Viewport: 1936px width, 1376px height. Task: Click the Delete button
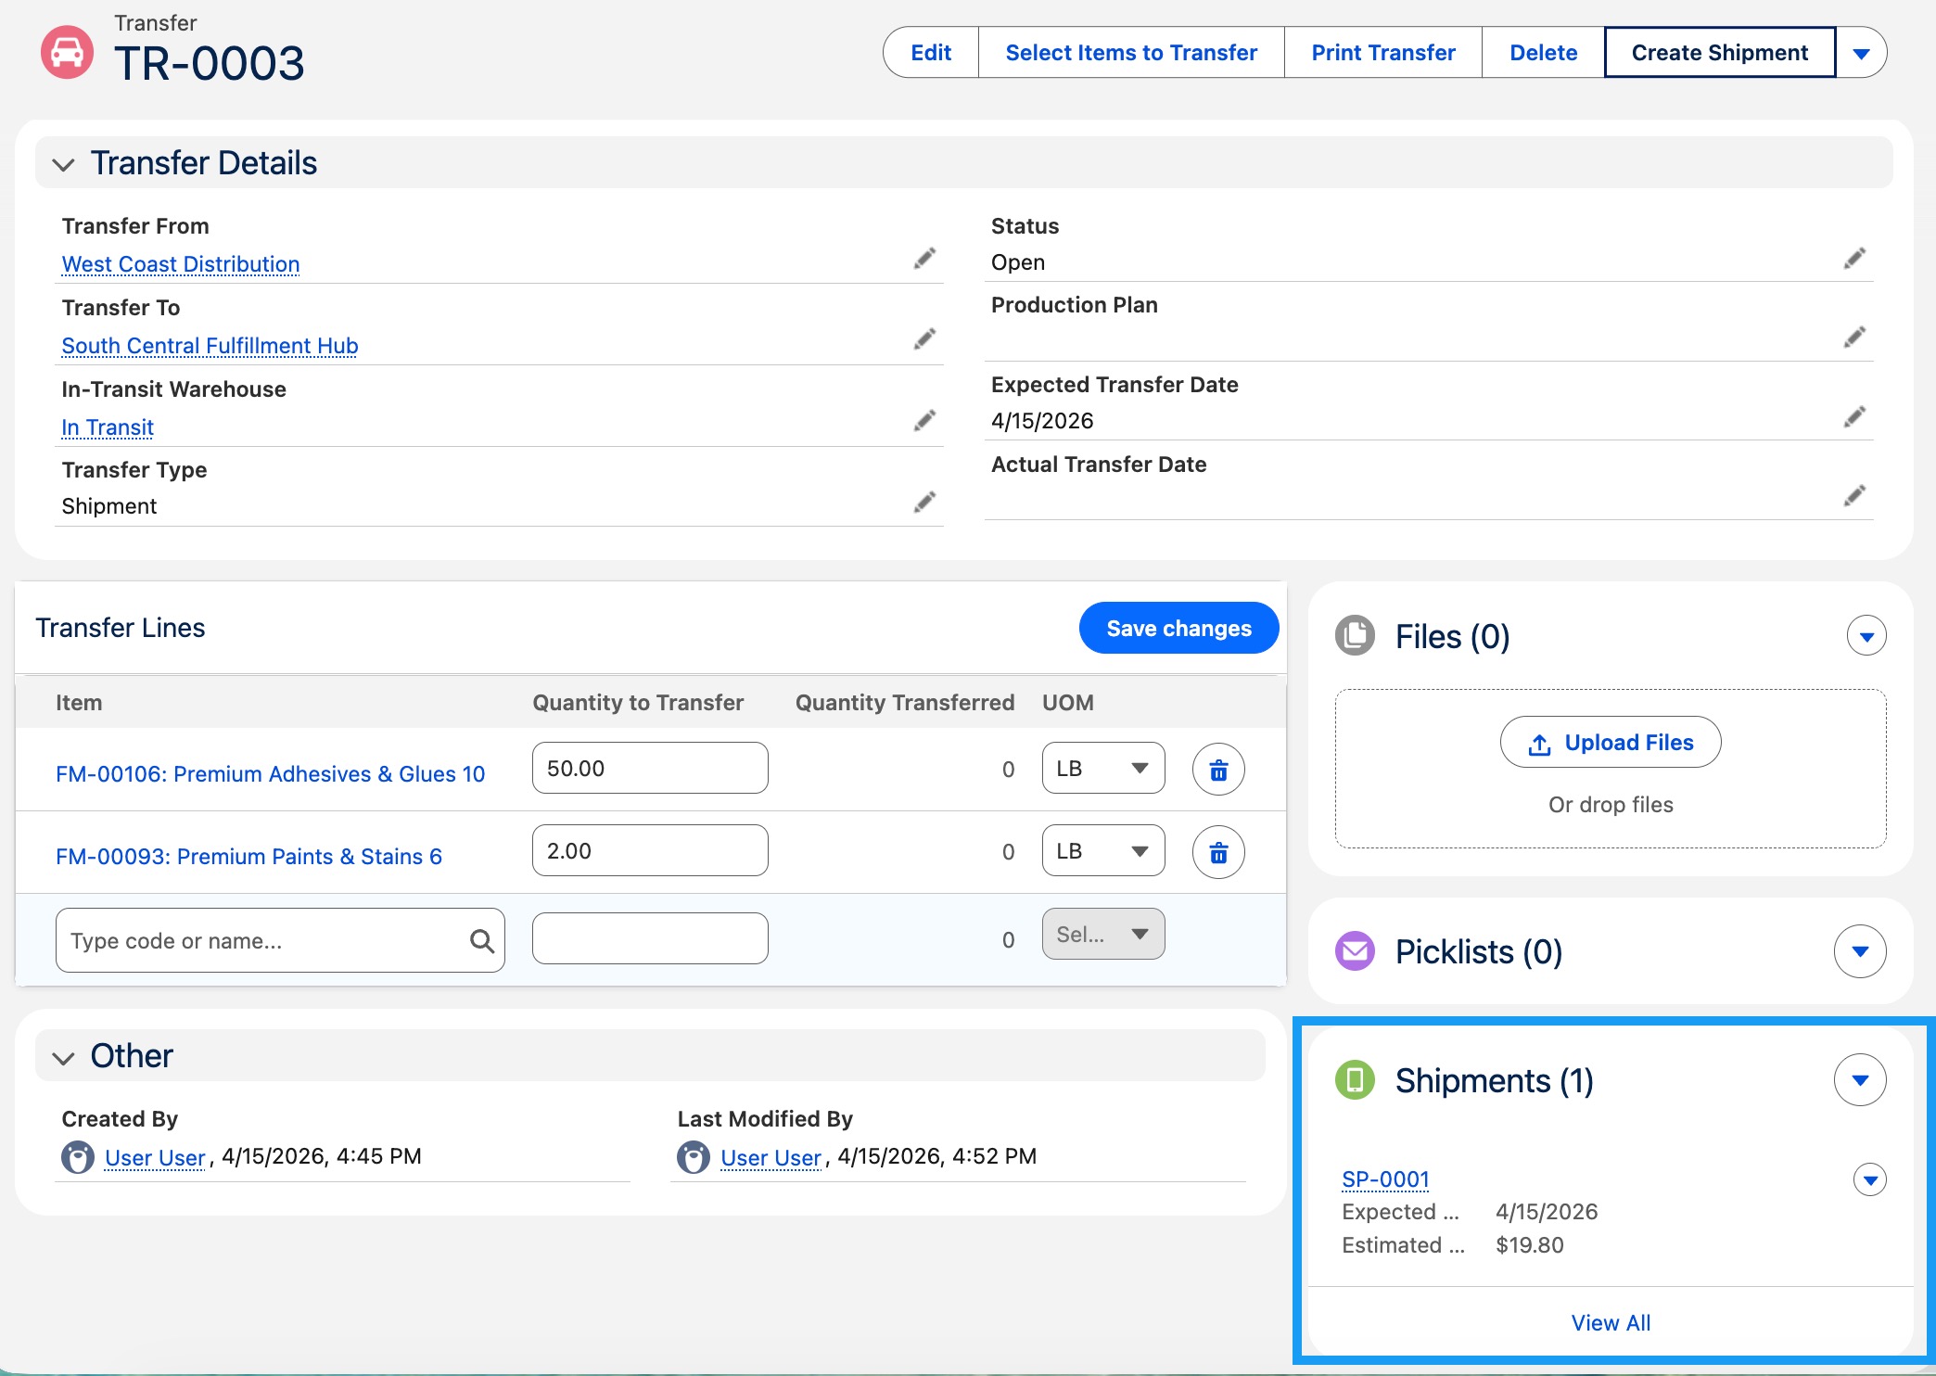(x=1543, y=53)
